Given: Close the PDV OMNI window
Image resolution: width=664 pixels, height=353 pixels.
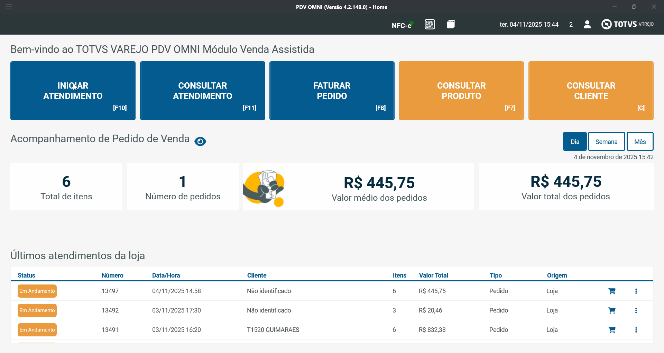Looking at the screenshot, I should click(x=654, y=7).
